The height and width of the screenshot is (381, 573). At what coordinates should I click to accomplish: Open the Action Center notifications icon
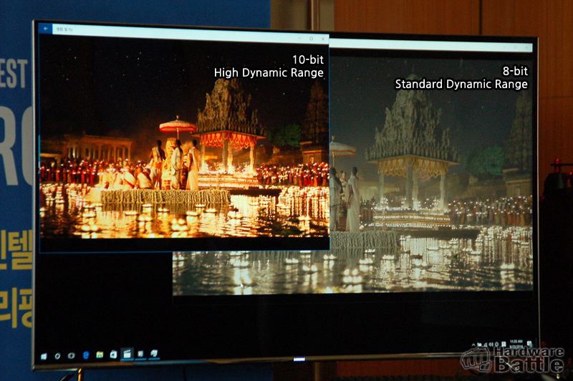(529, 344)
